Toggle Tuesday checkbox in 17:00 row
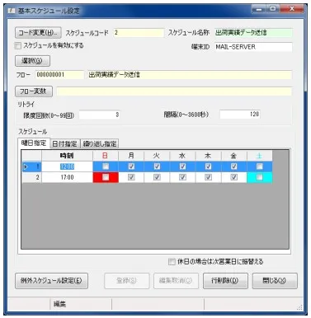311x318 pixels. click(157, 177)
